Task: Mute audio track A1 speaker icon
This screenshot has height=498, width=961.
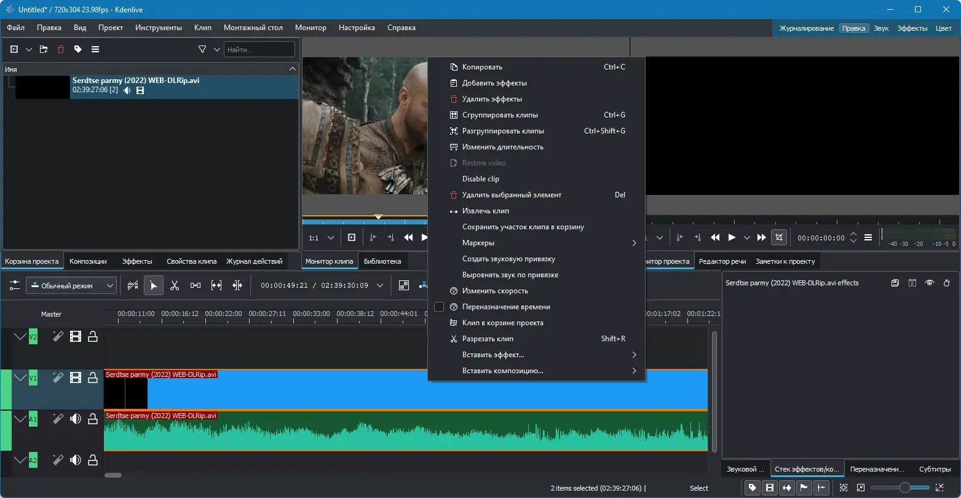Action: tap(76, 419)
